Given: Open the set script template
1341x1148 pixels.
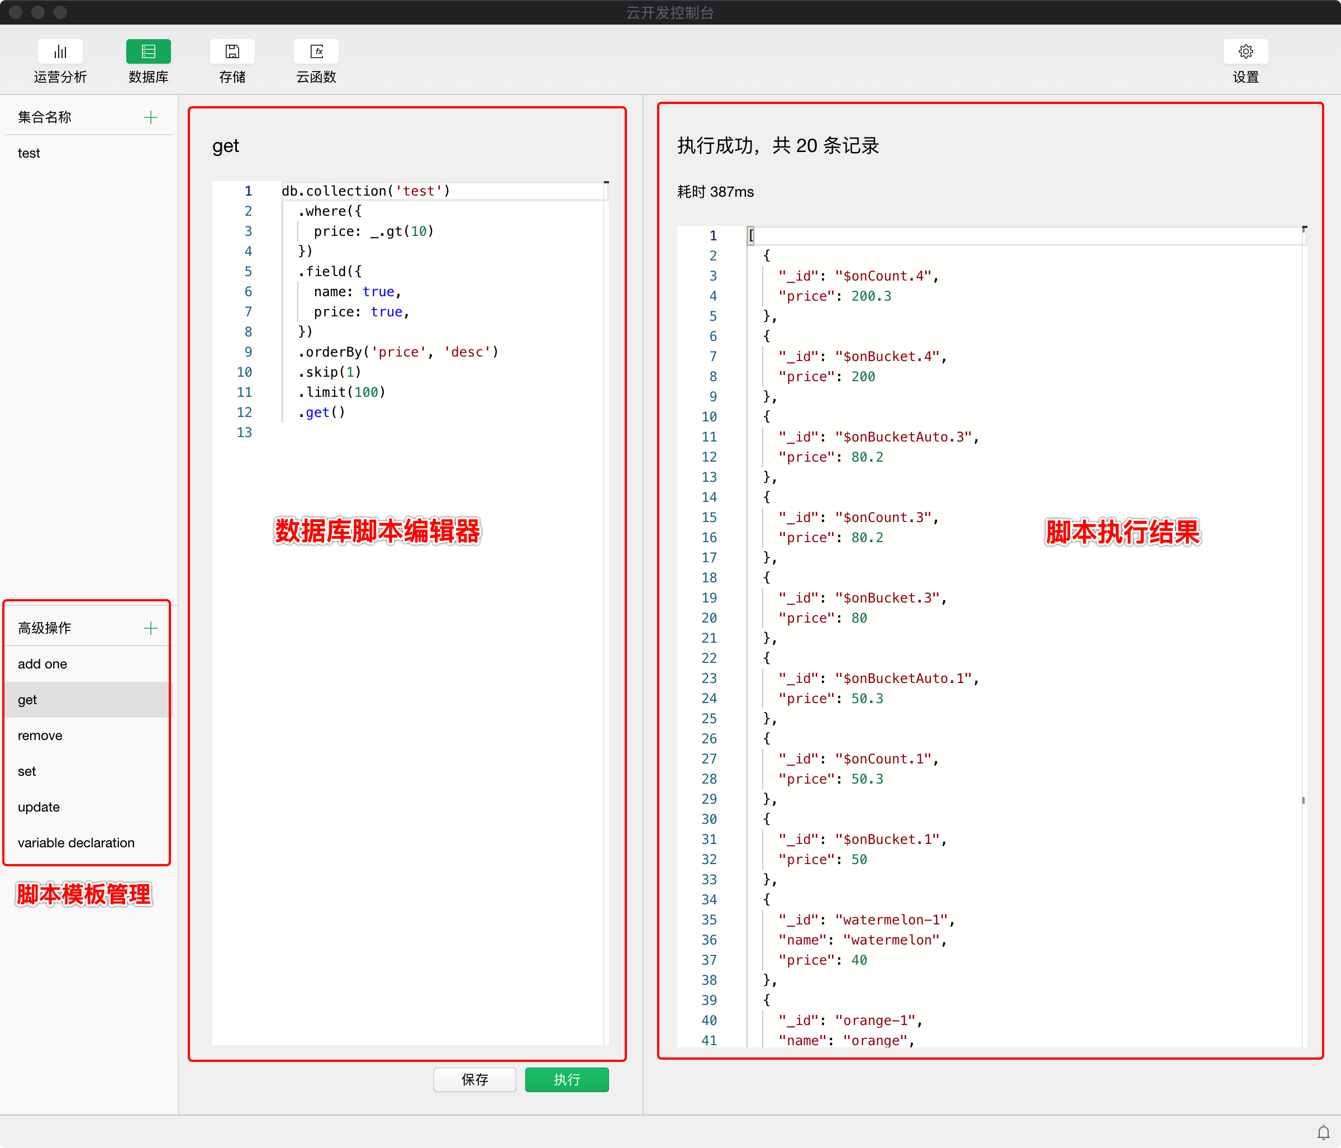Looking at the screenshot, I should pyautogui.click(x=27, y=771).
